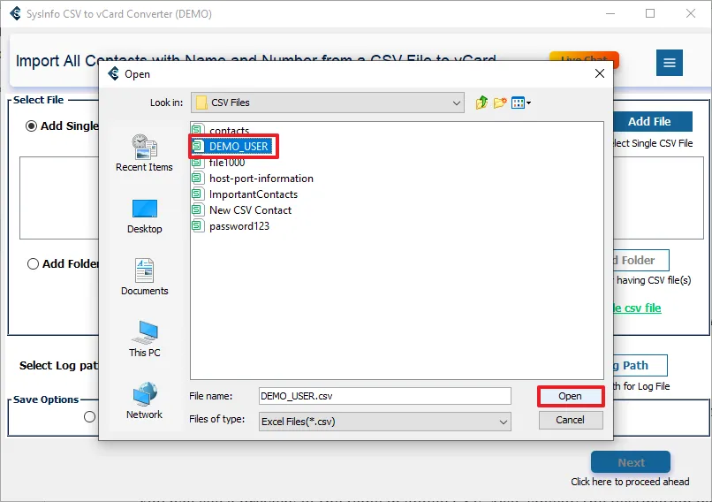This screenshot has height=502, width=712.
Task: Click Add File button in main window
Action: [653, 122]
